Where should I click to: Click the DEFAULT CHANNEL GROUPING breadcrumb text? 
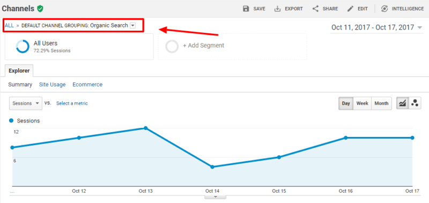pyautogui.click(x=55, y=25)
